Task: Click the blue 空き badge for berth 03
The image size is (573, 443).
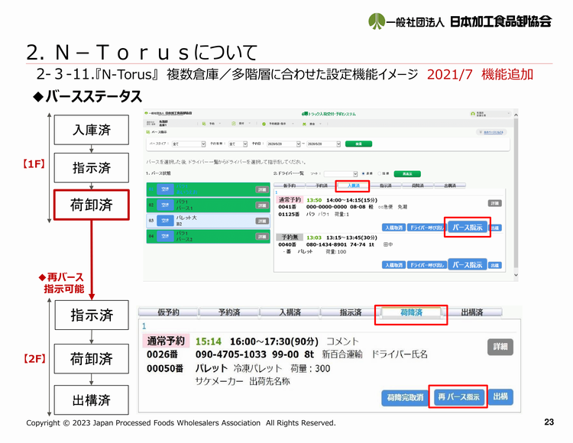Action: (x=165, y=221)
